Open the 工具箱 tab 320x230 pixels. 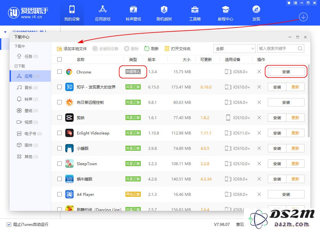pos(195,13)
